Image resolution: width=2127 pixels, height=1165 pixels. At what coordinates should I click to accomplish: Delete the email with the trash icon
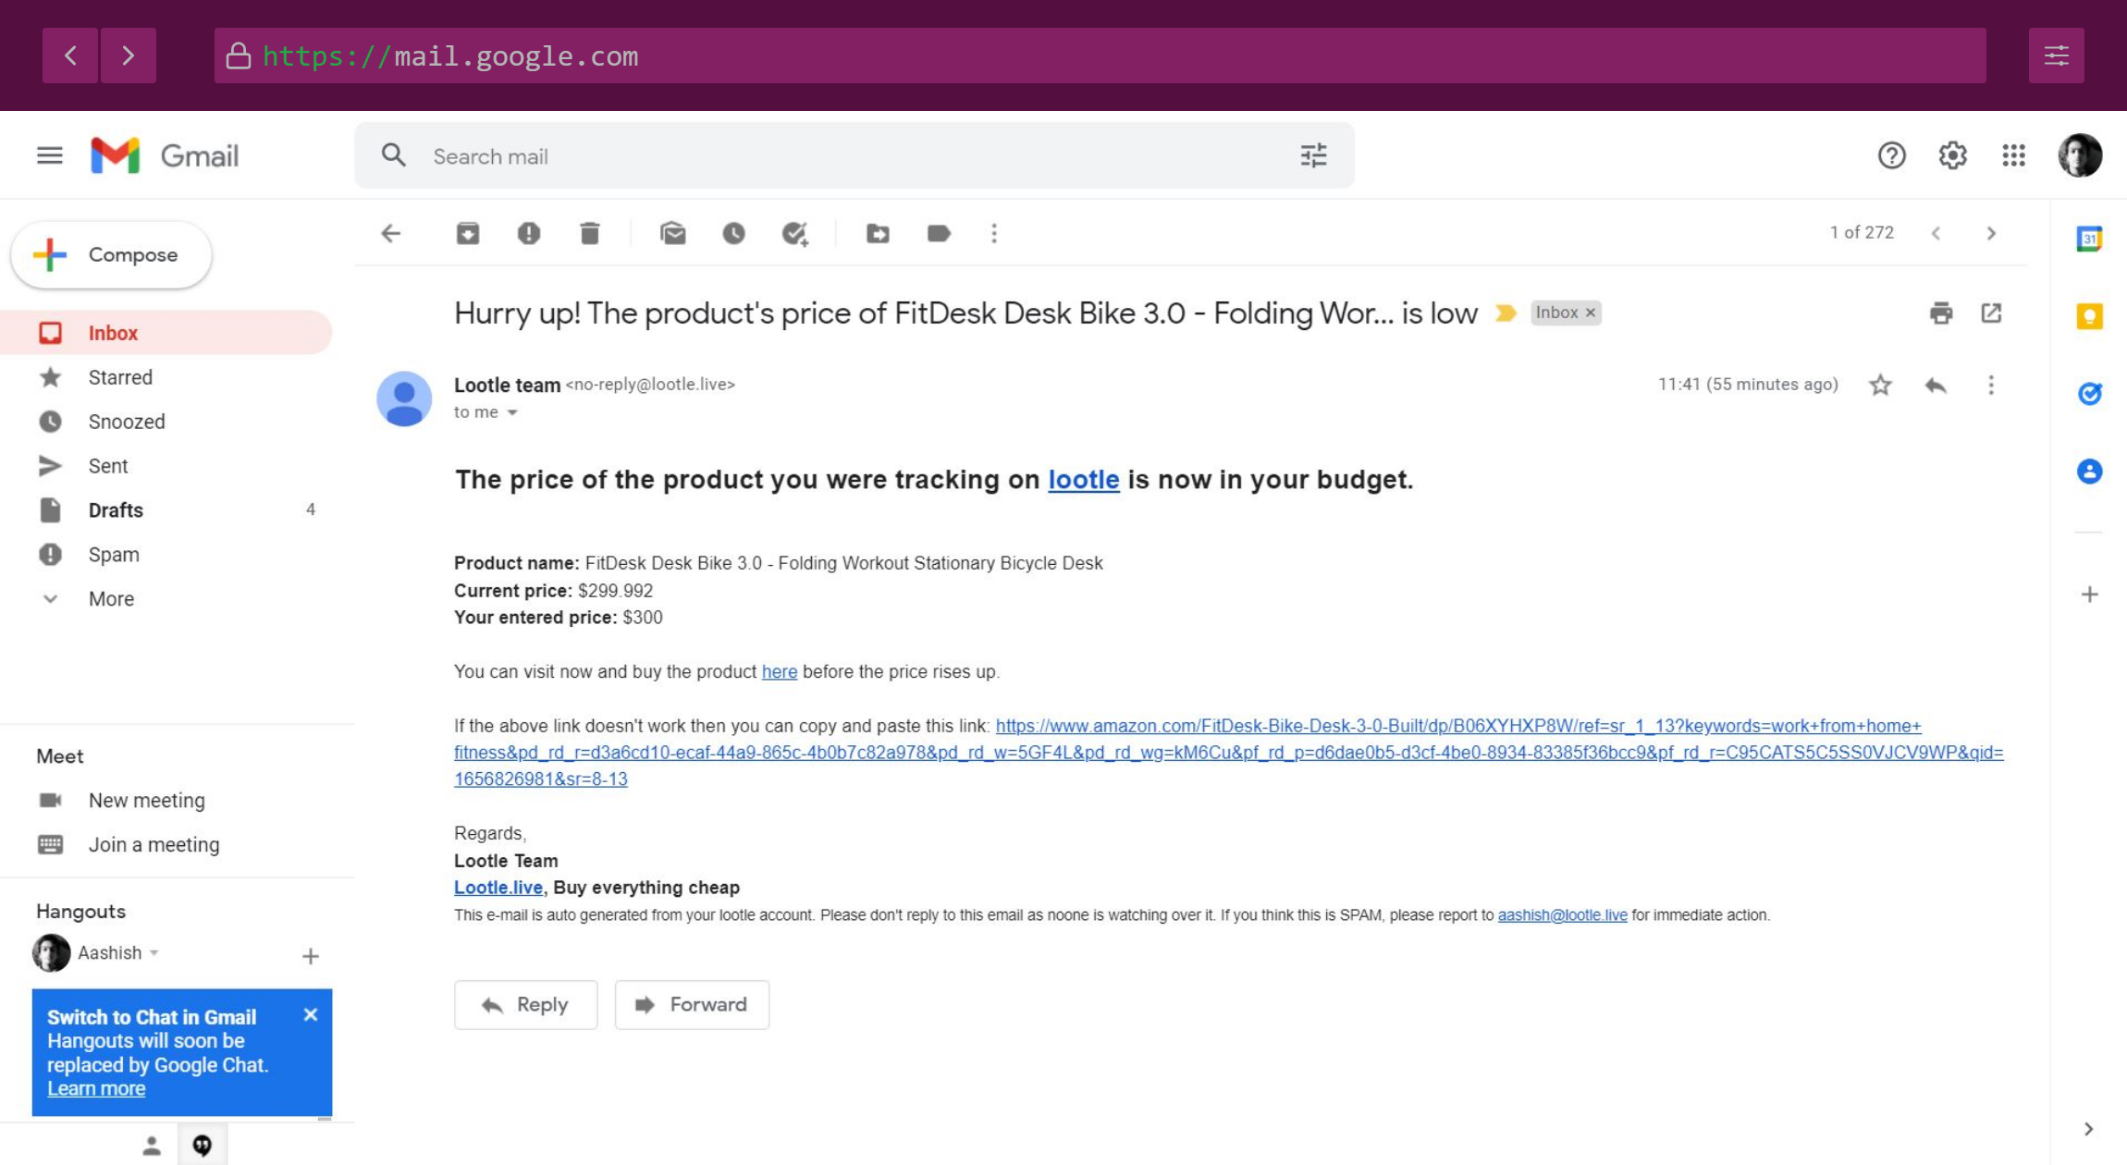pyautogui.click(x=589, y=233)
